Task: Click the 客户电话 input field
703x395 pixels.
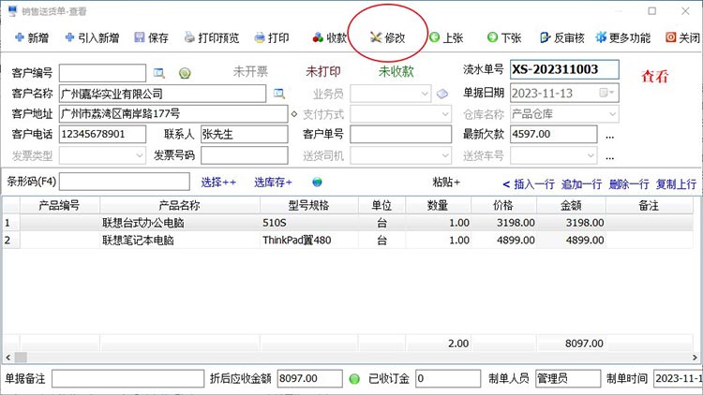Action: pyautogui.click(x=102, y=135)
